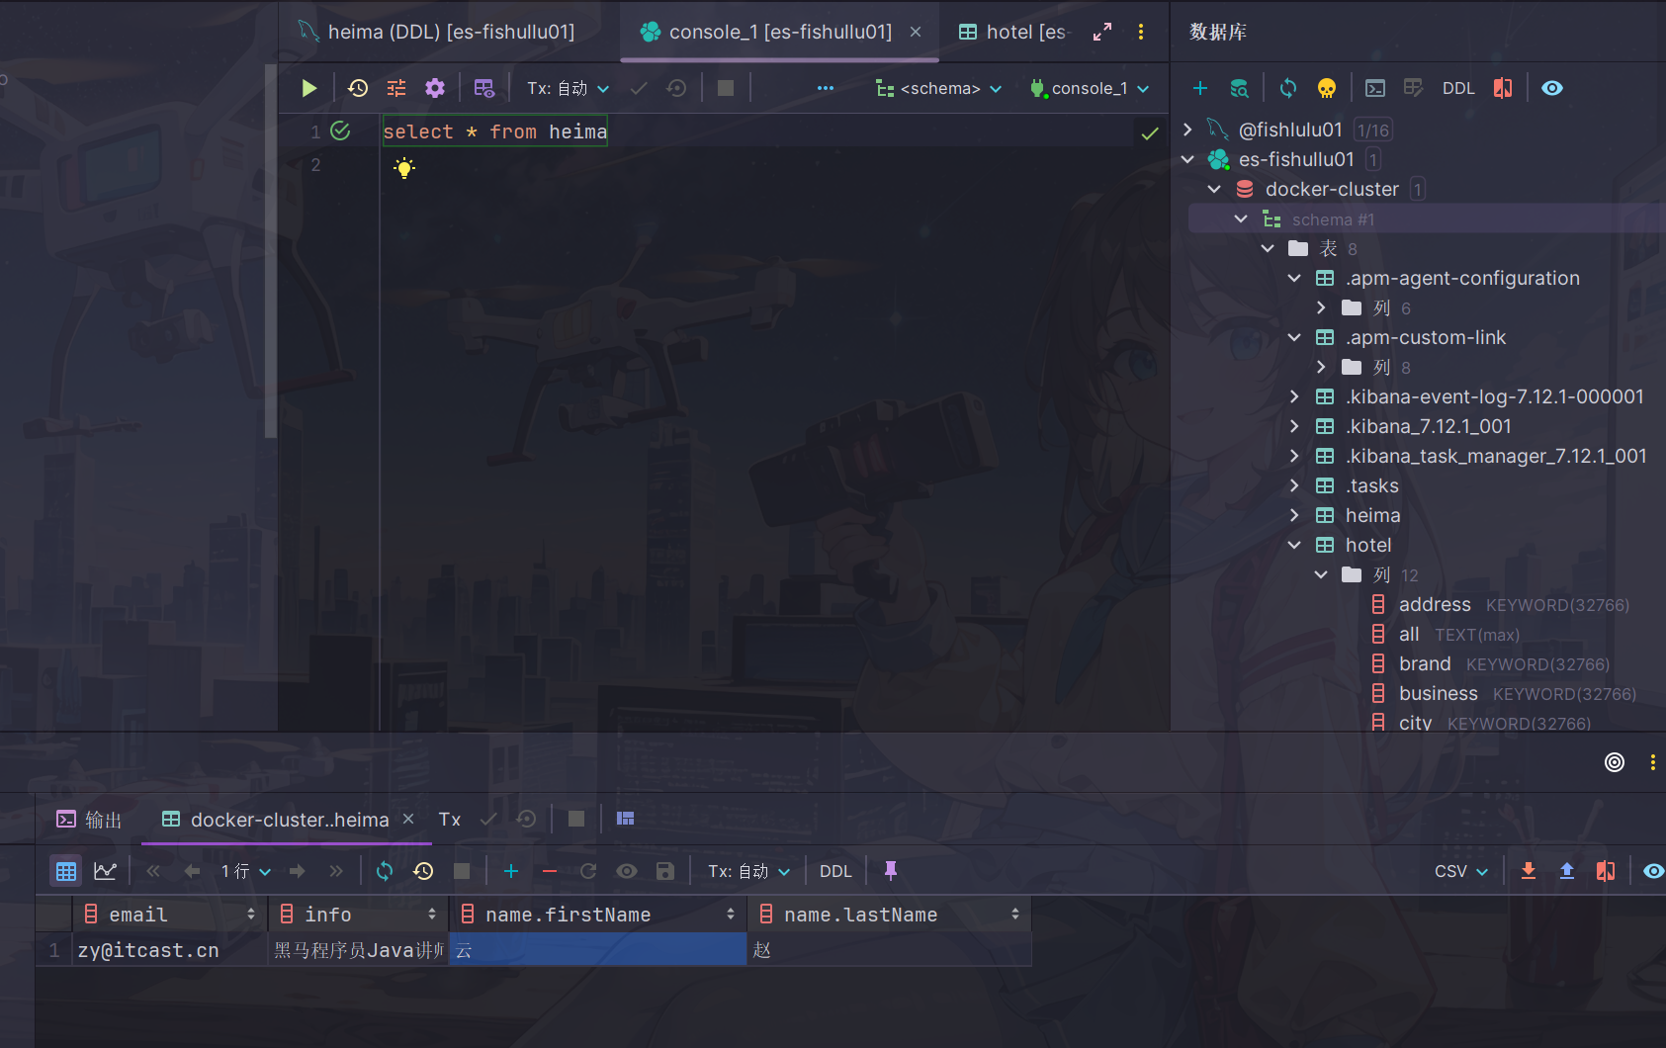The image size is (1666, 1048).
Task: Switch to the hotel editor tab
Action: click(1012, 32)
